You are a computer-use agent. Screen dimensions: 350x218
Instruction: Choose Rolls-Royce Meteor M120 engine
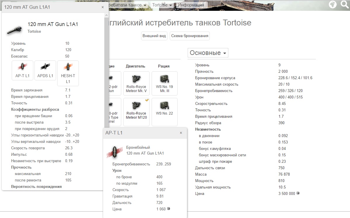pyautogui.click(x=136, y=112)
